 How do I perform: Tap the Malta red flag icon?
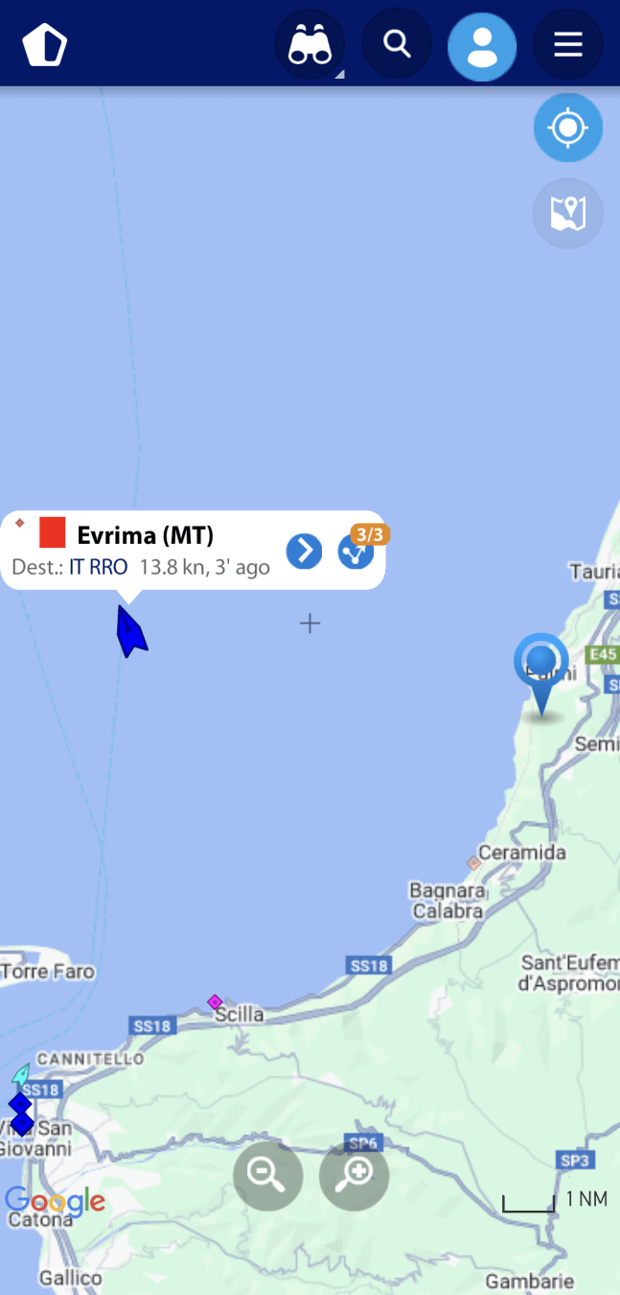tap(52, 532)
